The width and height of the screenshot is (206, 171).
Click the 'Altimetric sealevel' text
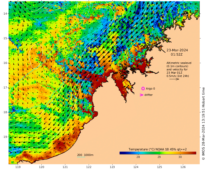[x=179, y=63]
